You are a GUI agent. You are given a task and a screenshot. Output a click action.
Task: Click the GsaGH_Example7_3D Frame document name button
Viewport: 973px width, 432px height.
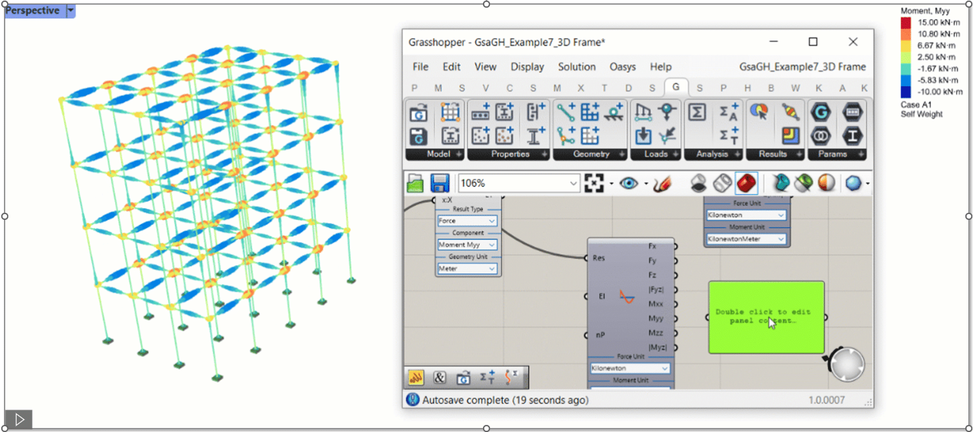pyautogui.click(x=802, y=67)
